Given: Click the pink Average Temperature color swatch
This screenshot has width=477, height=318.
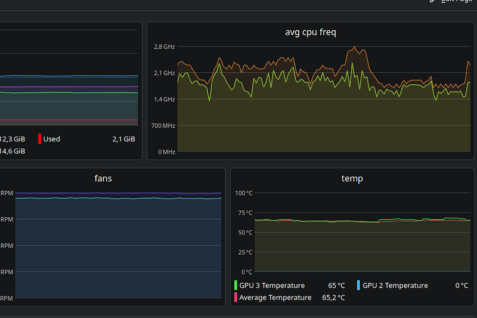Looking at the screenshot, I should tap(236, 297).
